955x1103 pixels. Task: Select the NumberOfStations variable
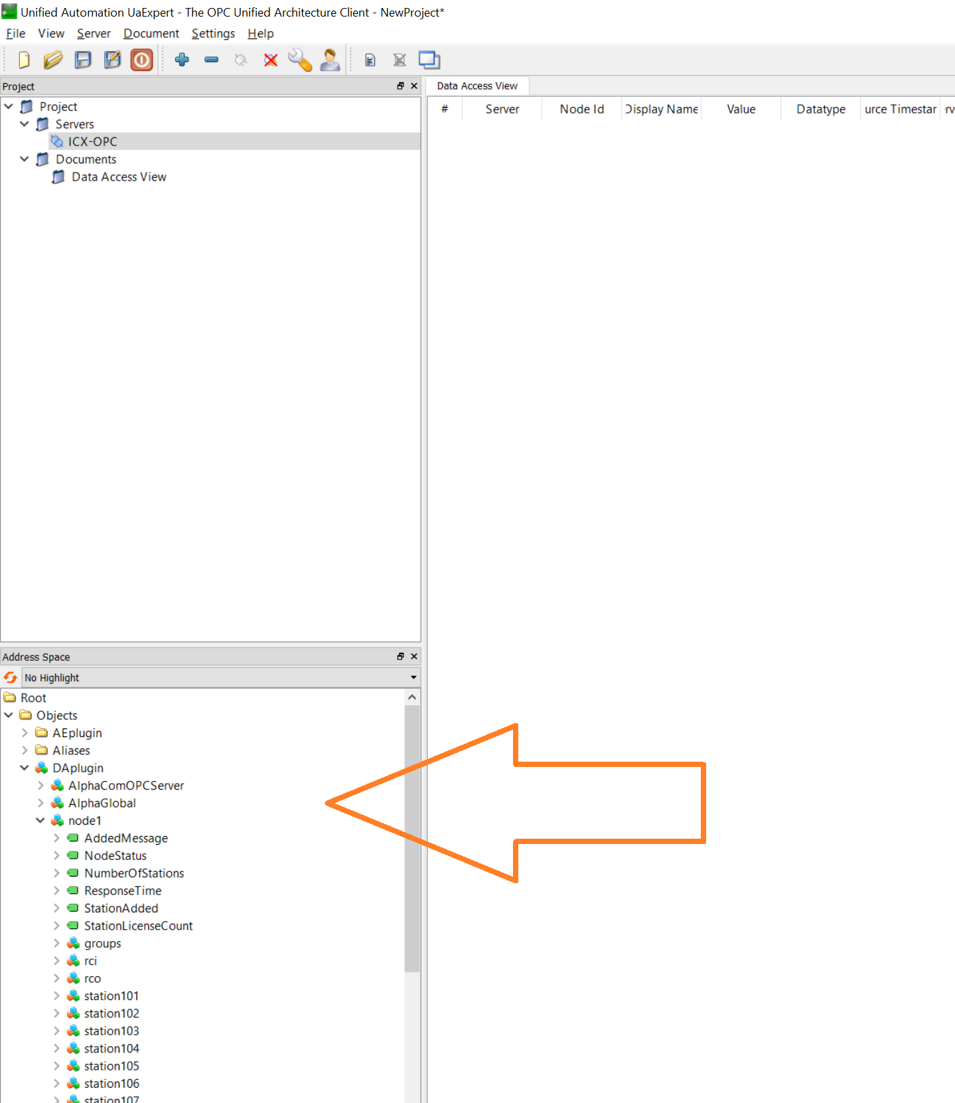tap(134, 873)
